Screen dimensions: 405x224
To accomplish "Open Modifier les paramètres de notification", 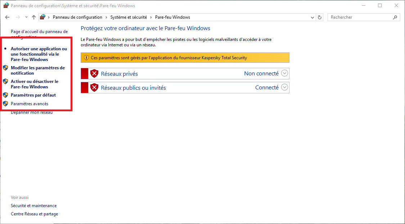I will (38, 70).
